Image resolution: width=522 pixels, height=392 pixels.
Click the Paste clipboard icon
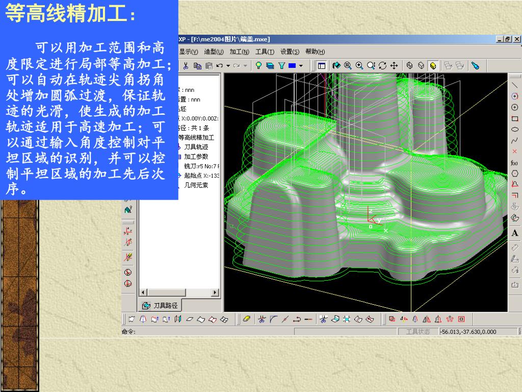[x=209, y=66]
